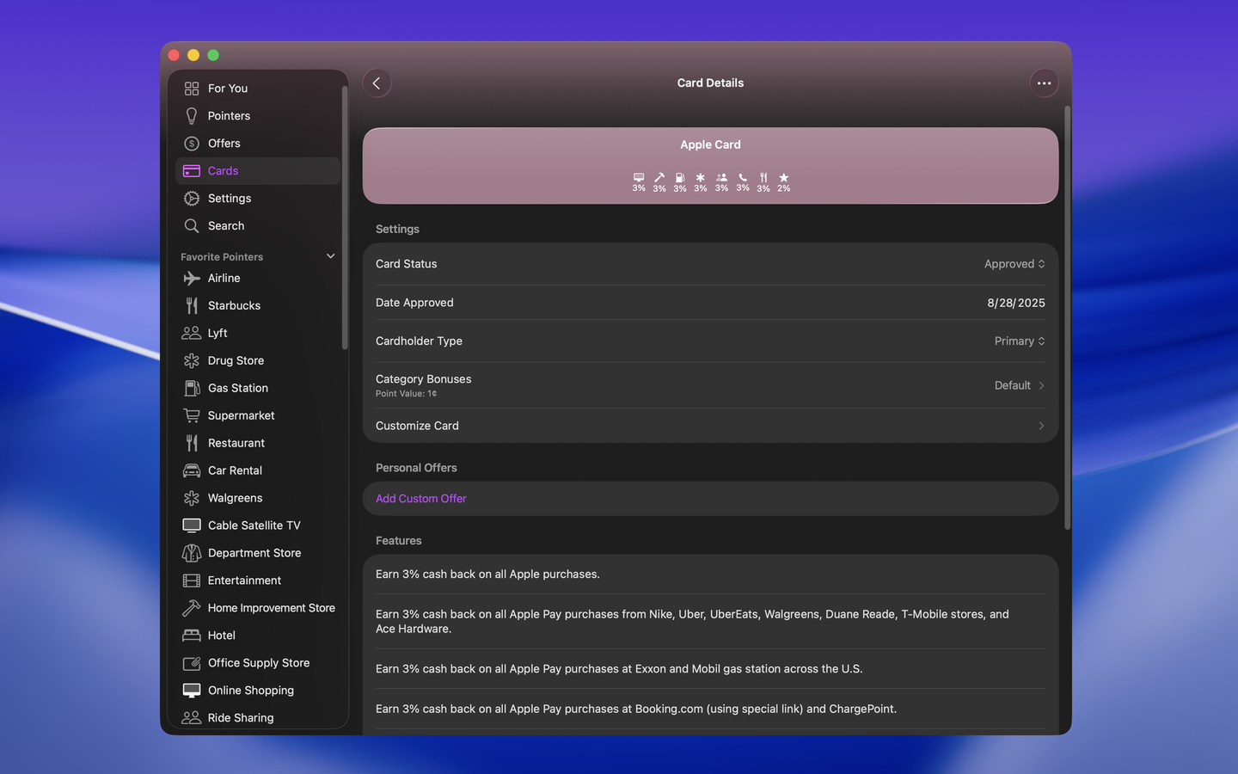Click the back arrow button
Screen dimensions: 1238x774
377,83
